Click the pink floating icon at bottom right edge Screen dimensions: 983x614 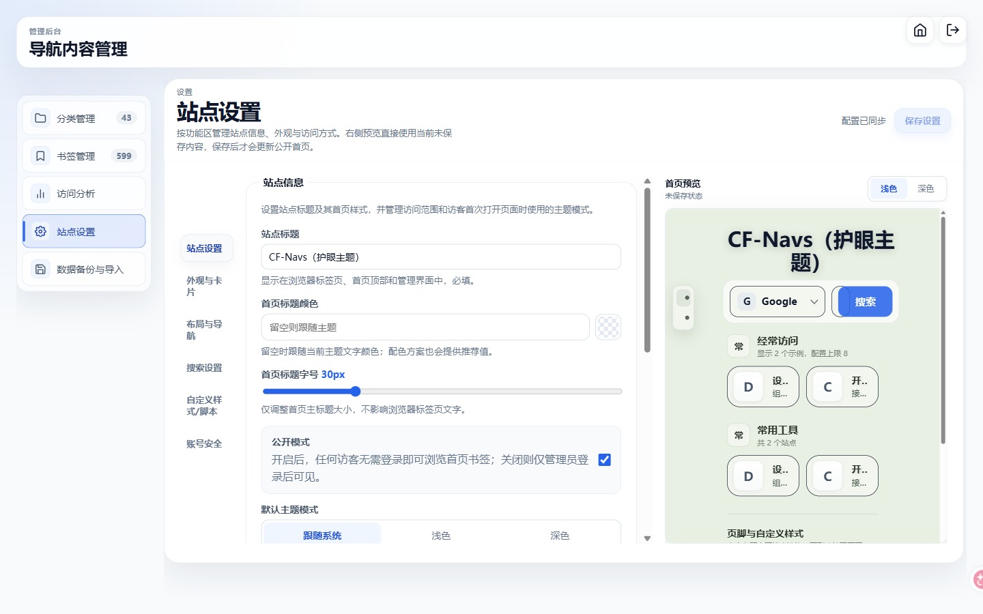978,579
